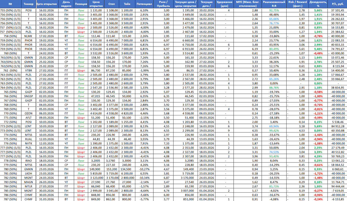This screenshot has width=347, height=201.
Task: Select row number cell "787 (50%)"
Action: tap(10, 199)
